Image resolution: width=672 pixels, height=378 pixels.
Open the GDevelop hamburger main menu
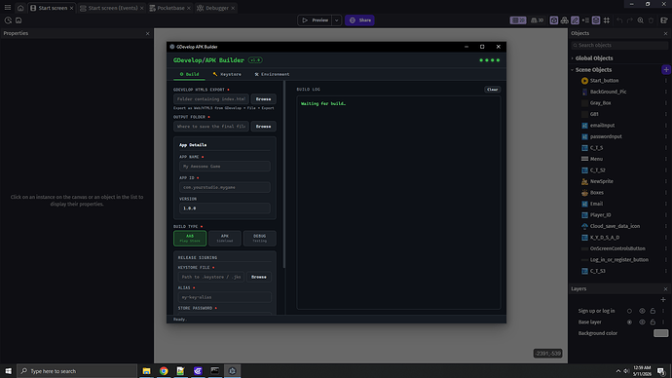point(8,8)
